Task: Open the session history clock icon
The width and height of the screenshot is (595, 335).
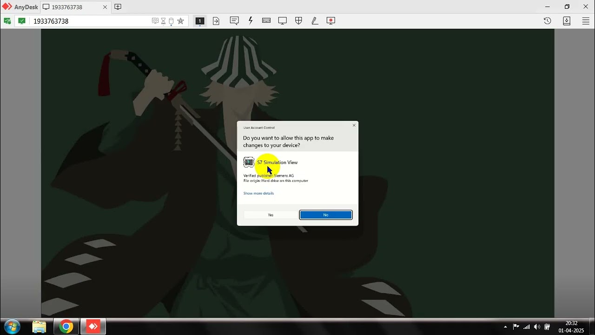Action: pos(547,21)
